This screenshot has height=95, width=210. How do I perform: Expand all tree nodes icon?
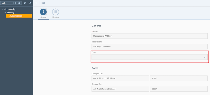[x=25, y=3]
